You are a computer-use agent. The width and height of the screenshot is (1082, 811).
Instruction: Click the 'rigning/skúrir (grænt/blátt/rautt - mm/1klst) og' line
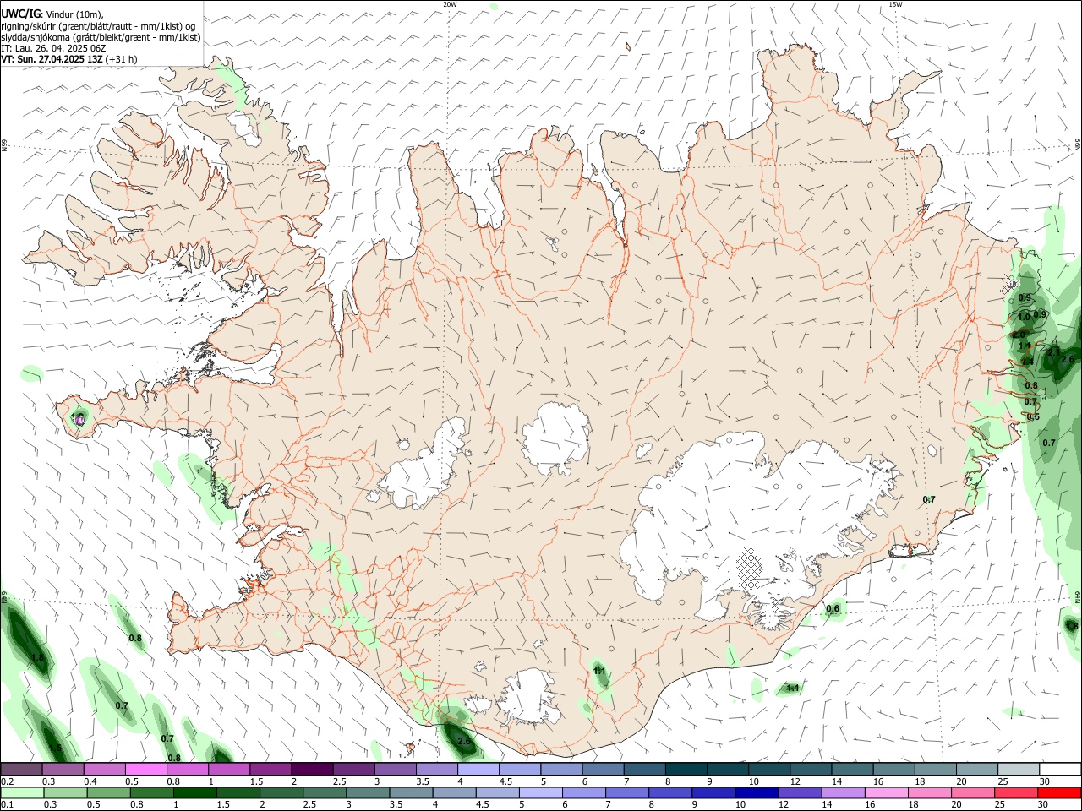98,26
